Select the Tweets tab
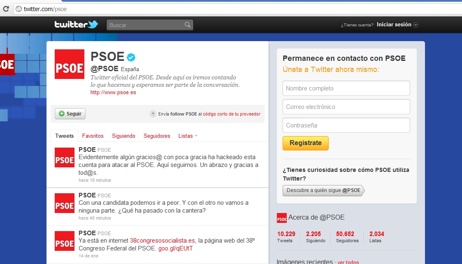 64,136
